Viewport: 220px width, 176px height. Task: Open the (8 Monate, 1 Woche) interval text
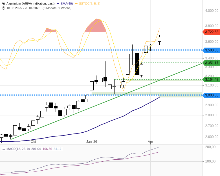57,8
